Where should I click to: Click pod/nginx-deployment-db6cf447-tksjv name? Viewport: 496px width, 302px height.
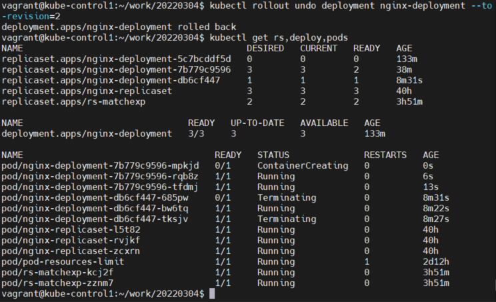[x=95, y=219]
